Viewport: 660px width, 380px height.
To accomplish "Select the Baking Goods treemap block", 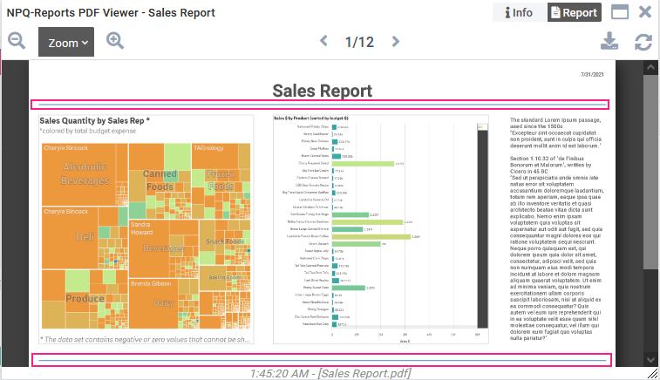I will point(225,278).
